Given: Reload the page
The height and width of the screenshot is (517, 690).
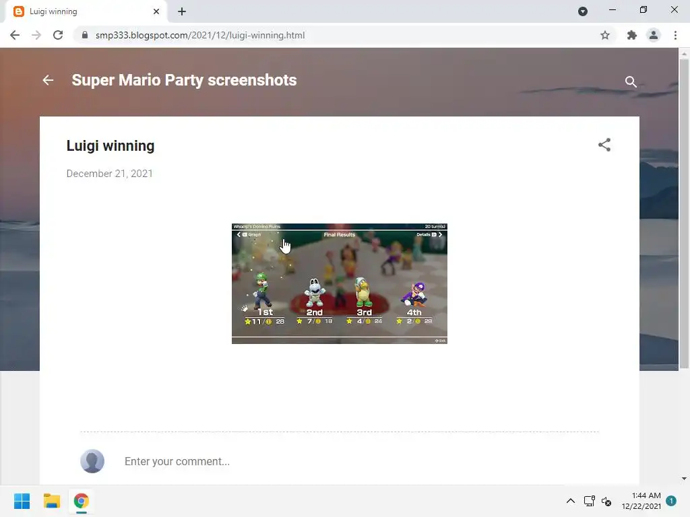Looking at the screenshot, I should click(x=58, y=35).
